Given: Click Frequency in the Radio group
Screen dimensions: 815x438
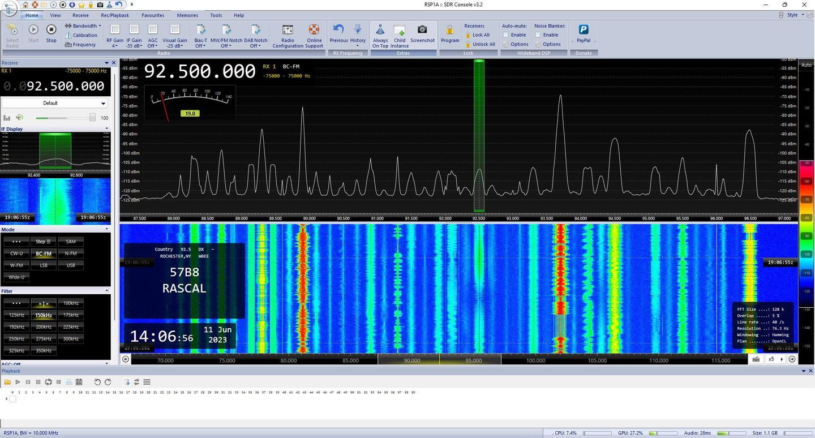Looking at the screenshot, I should (80, 45).
